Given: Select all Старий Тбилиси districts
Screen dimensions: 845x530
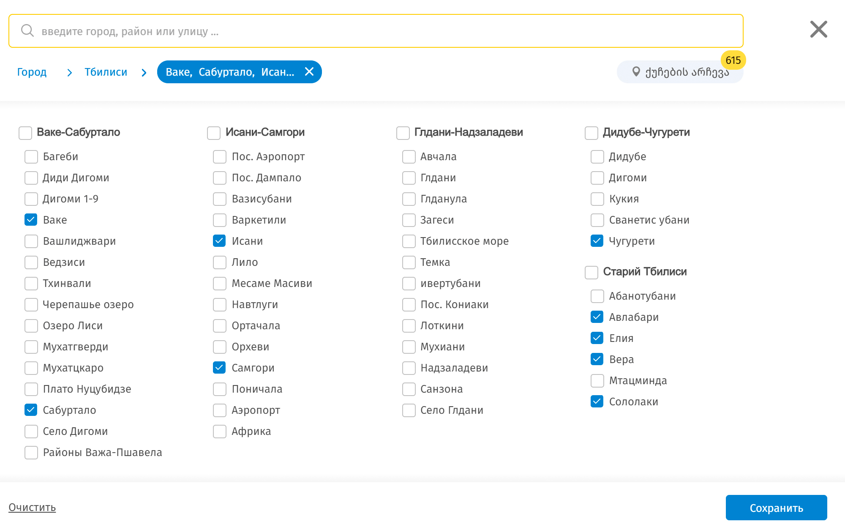Looking at the screenshot, I should point(591,272).
